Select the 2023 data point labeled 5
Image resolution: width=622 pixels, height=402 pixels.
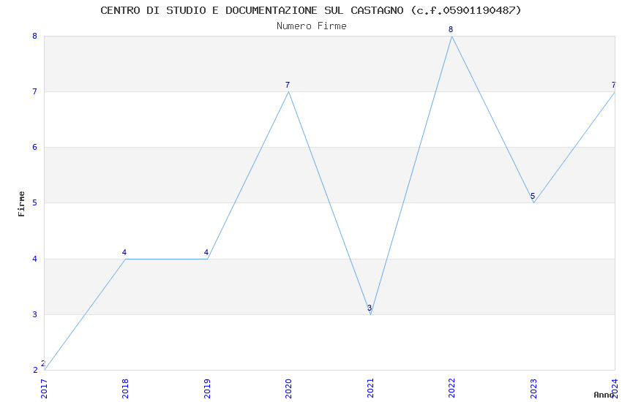click(x=533, y=202)
